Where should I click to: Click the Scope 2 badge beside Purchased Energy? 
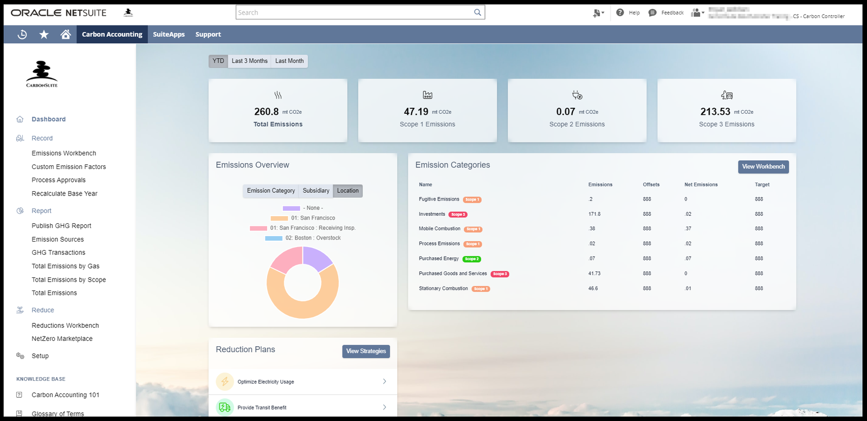point(472,259)
